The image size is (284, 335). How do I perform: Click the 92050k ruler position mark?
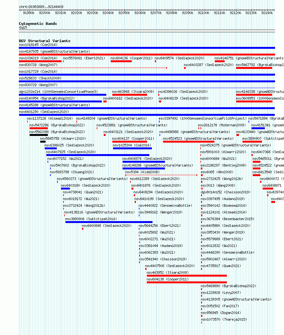coord(124,13)
